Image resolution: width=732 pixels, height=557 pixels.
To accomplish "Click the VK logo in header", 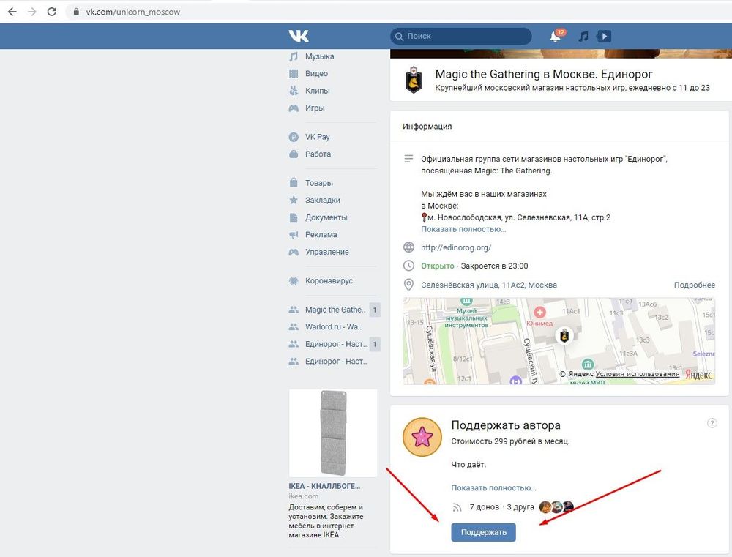I will (x=299, y=36).
